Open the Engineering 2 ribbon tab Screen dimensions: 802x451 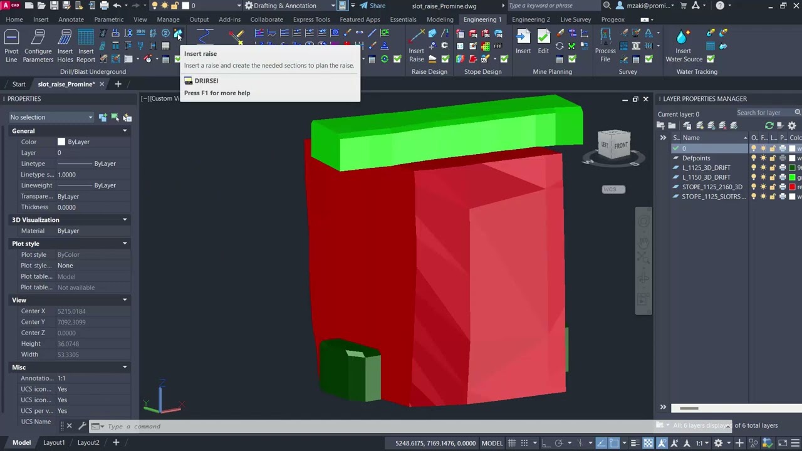pyautogui.click(x=531, y=19)
